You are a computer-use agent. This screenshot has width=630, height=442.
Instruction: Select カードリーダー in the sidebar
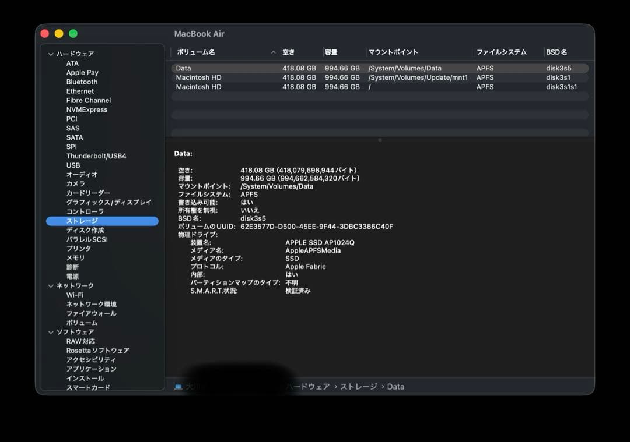[88, 193]
